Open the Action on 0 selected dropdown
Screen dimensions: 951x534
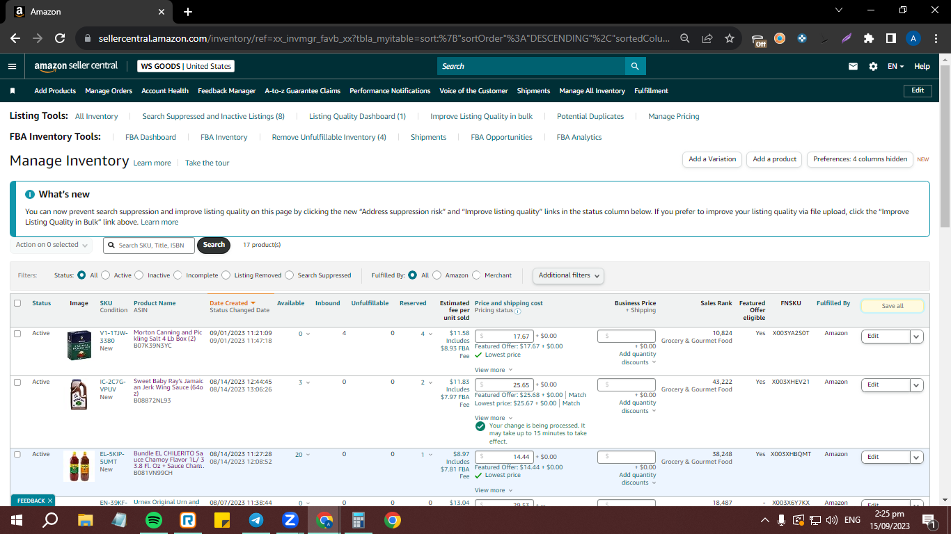pyautogui.click(x=52, y=245)
